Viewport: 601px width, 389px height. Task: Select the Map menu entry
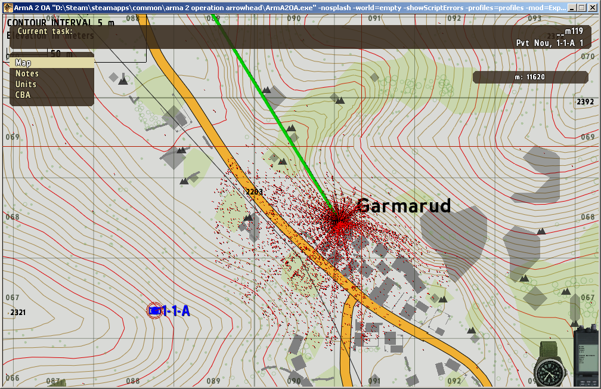click(x=52, y=63)
